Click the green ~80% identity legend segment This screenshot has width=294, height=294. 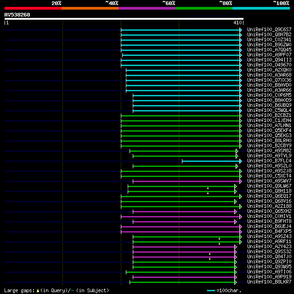[x=204, y=8]
